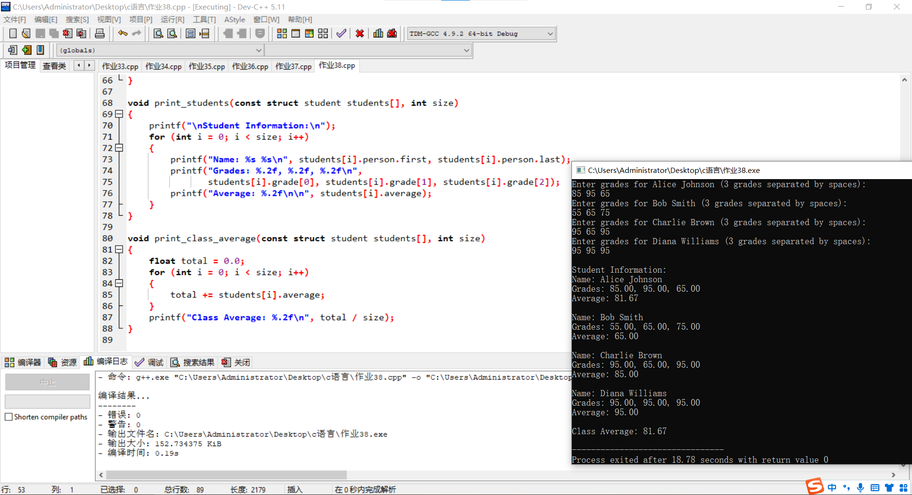Stop execution with the red X icon

(360, 33)
